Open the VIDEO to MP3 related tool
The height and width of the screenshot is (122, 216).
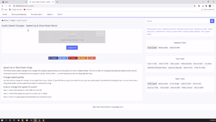click(x=174, y=48)
